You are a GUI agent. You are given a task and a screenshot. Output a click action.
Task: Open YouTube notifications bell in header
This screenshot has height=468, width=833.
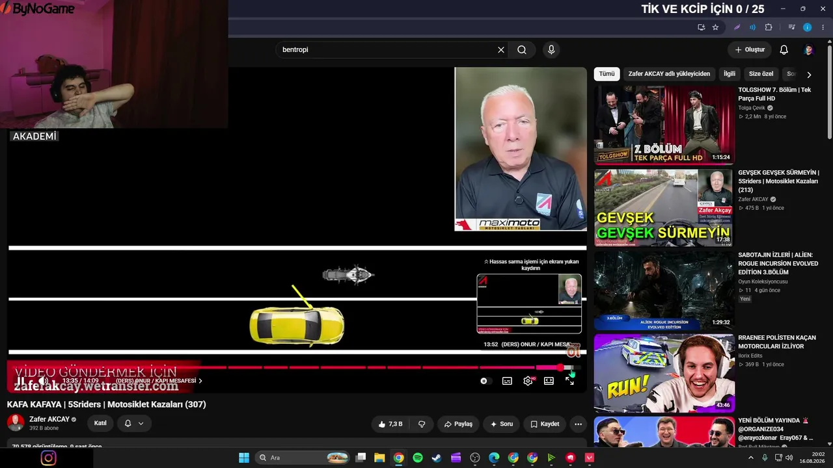coord(784,50)
